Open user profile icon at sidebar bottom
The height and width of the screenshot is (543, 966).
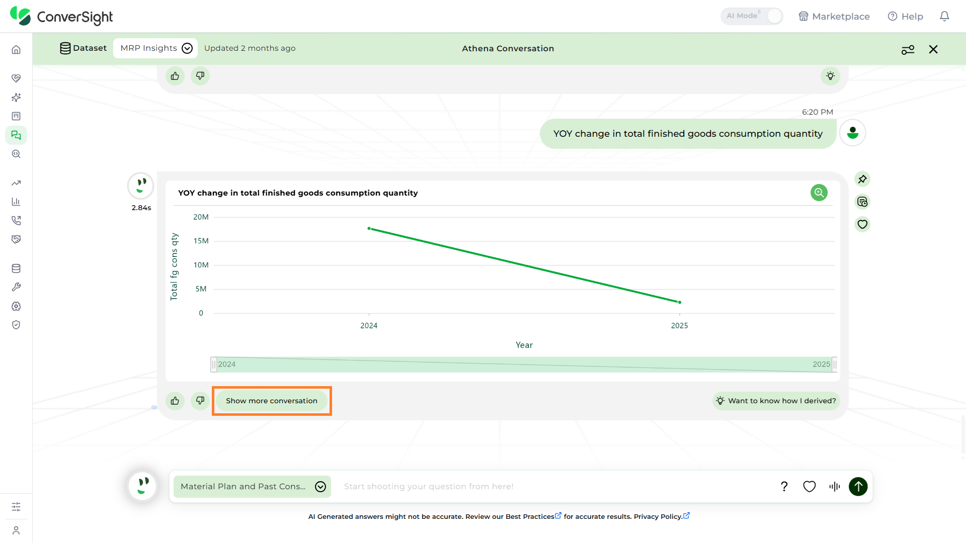16,530
